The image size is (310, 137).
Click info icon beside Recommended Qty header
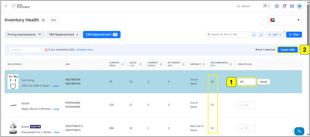[x=231, y=64]
